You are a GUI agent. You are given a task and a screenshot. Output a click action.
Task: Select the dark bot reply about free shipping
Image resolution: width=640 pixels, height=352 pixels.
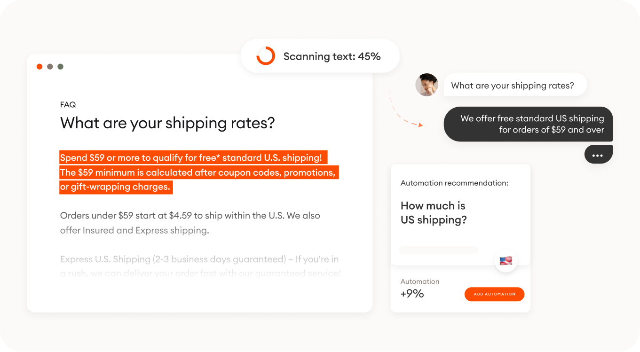(x=528, y=124)
